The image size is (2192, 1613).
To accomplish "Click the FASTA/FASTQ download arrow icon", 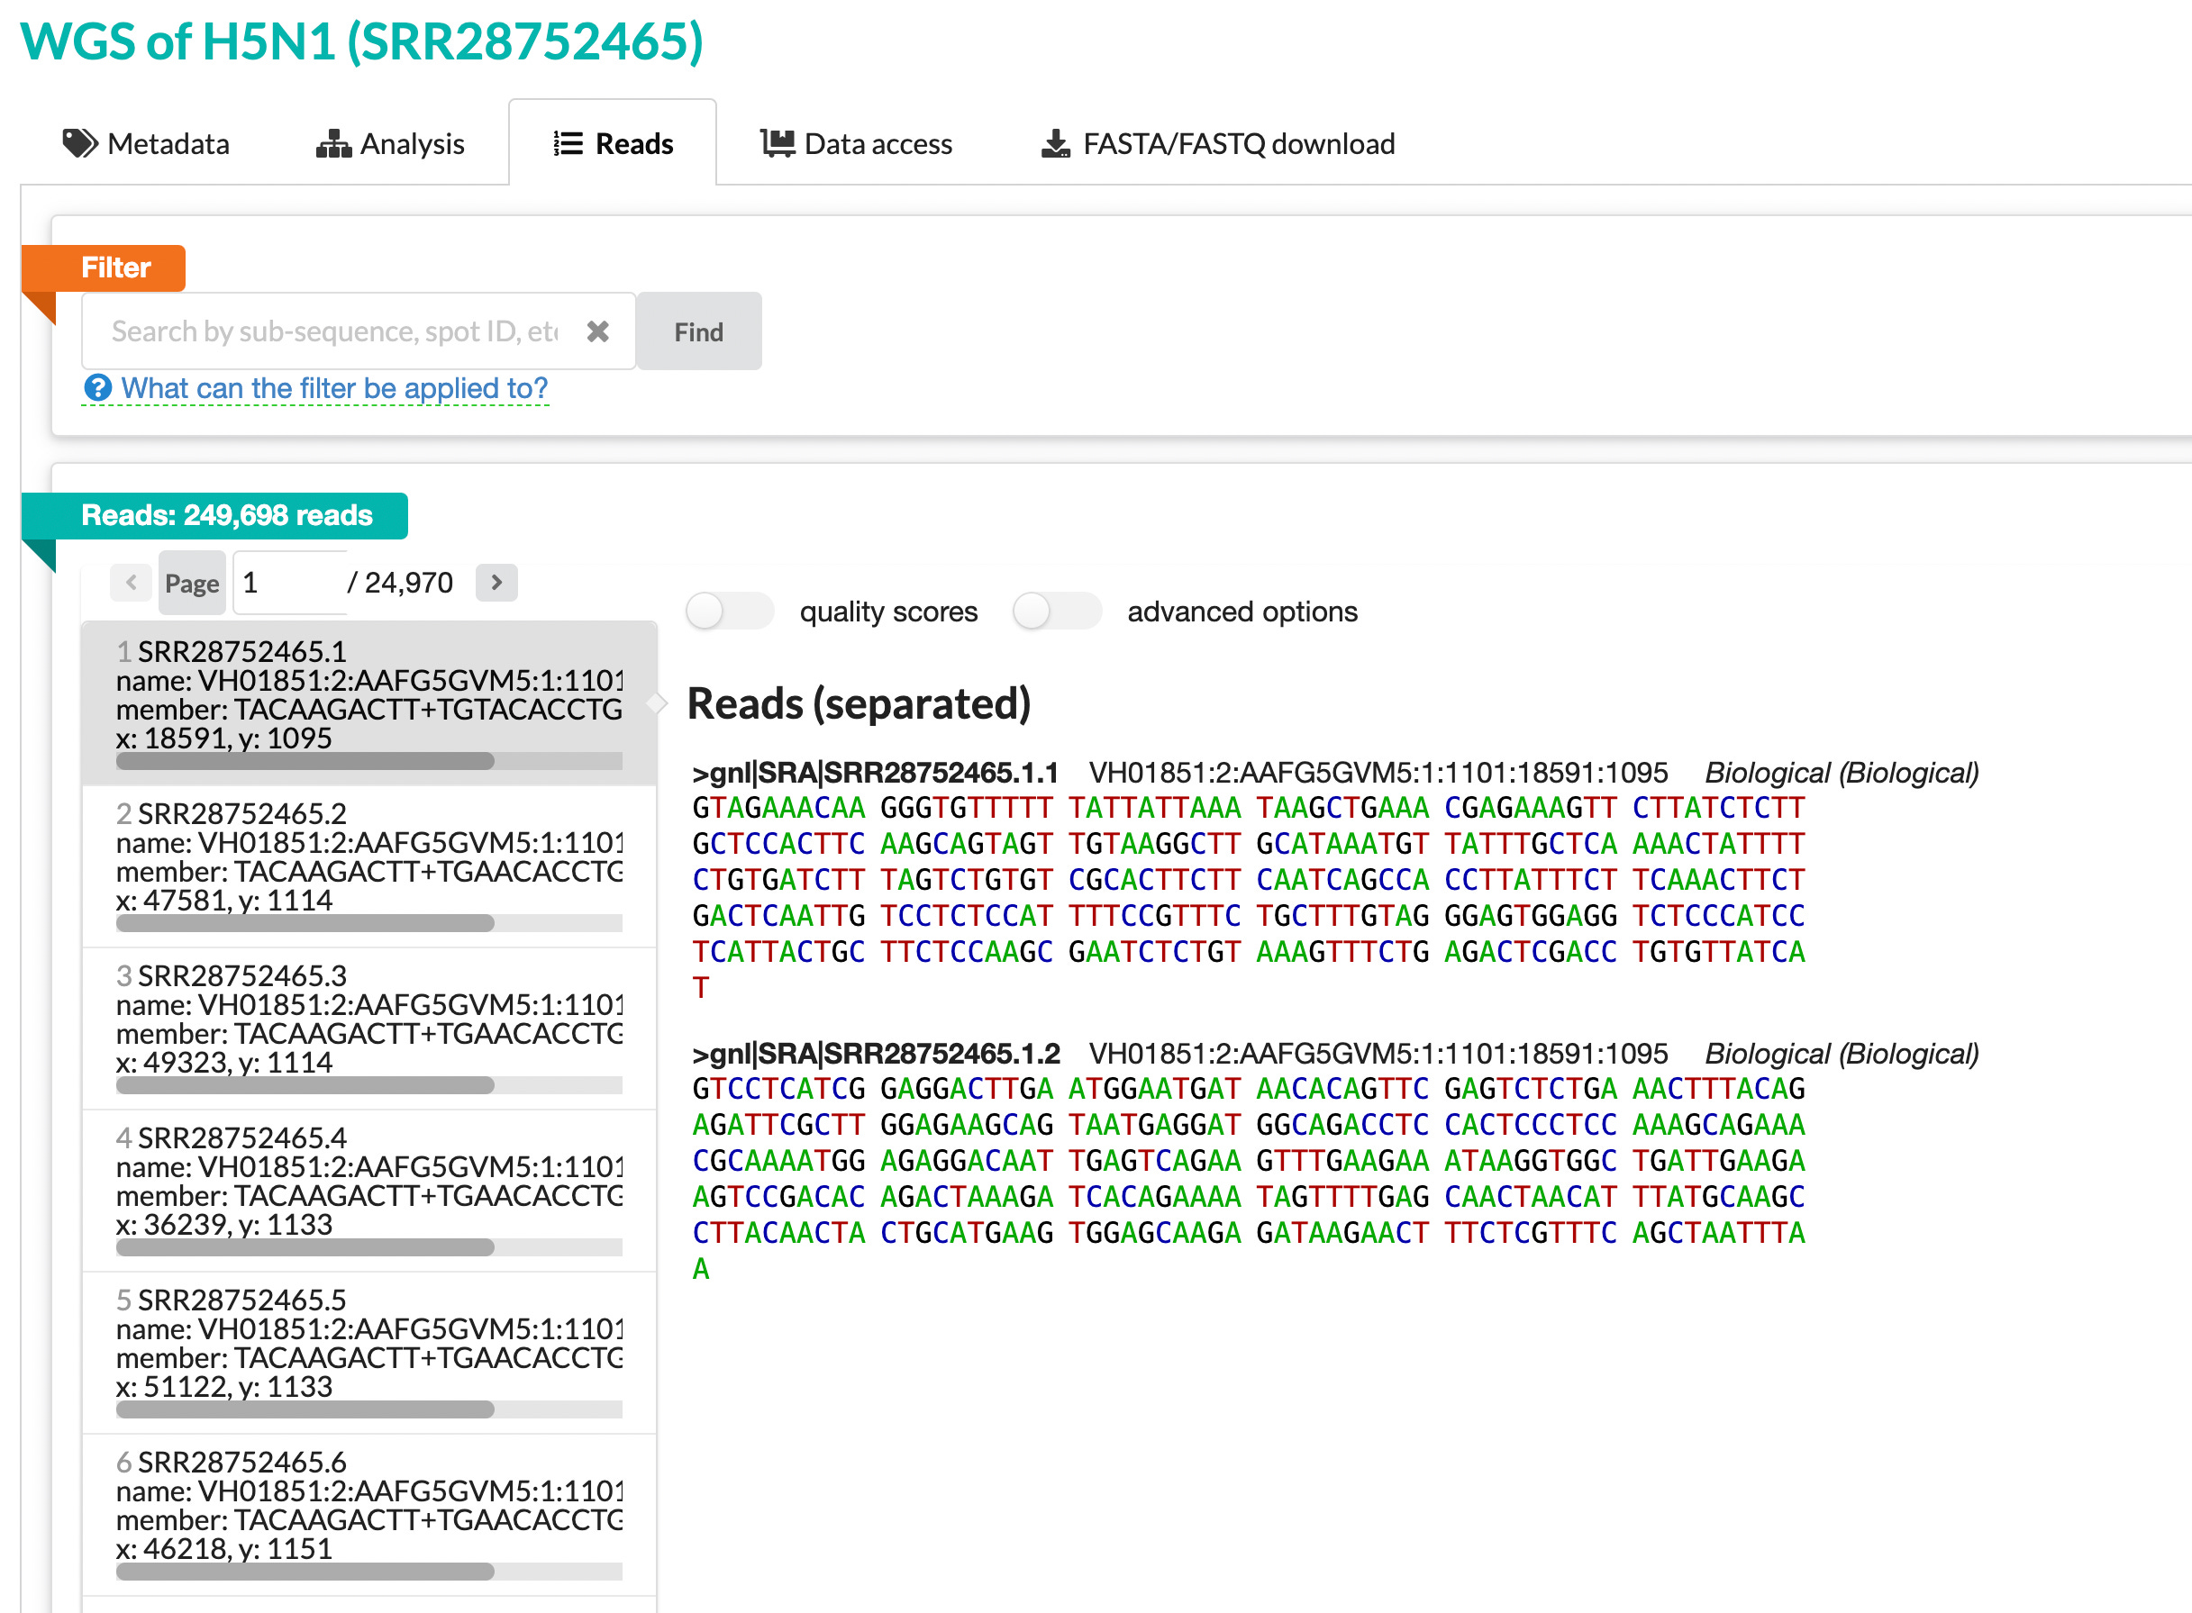I will pyautogui.click(x=1055, y=143).
